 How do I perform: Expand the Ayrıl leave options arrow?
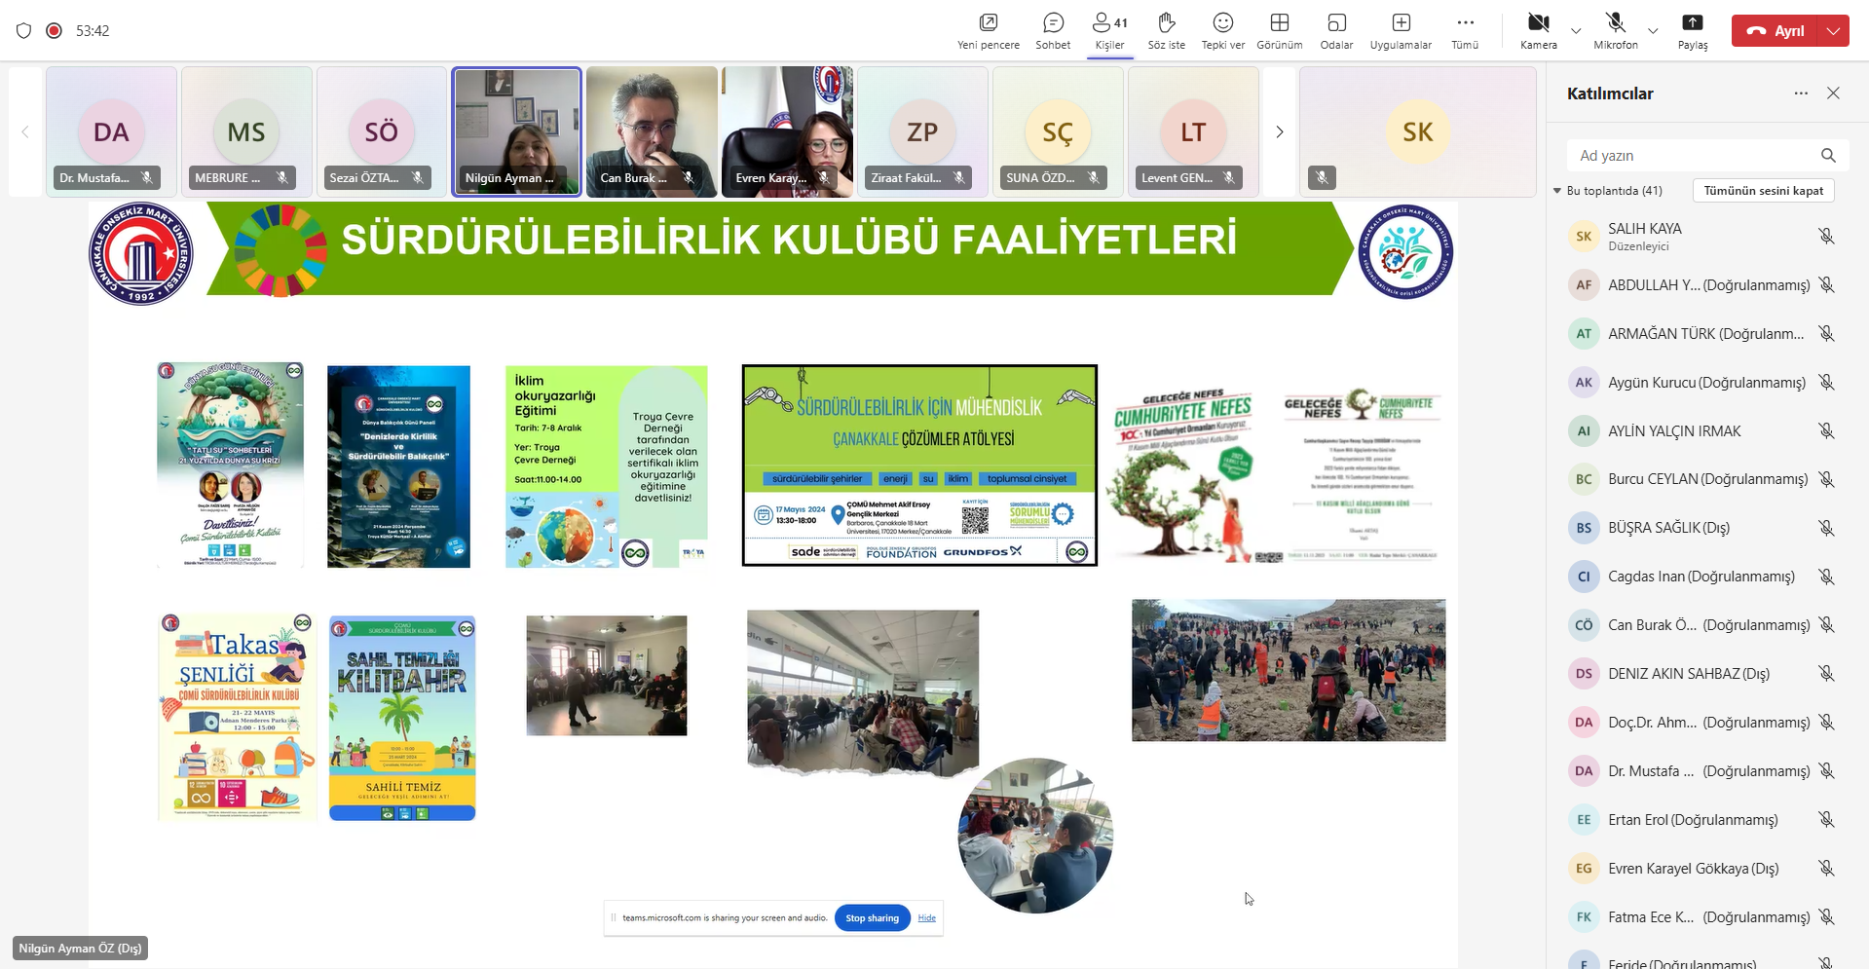[1834, 31]
